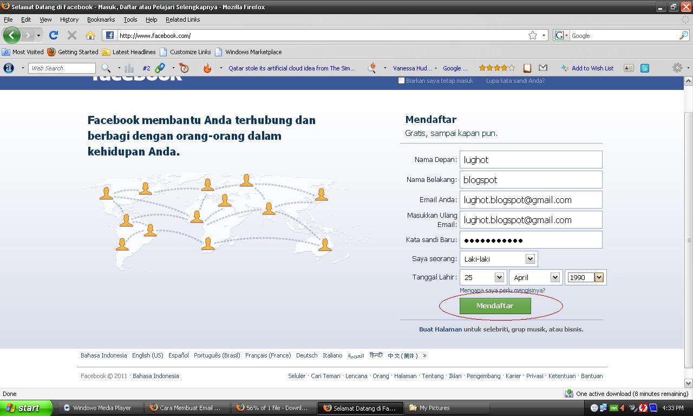Click the clipboard notepad toolbar icon
This screenshot has width=693, height=416.
coord(527,68)
